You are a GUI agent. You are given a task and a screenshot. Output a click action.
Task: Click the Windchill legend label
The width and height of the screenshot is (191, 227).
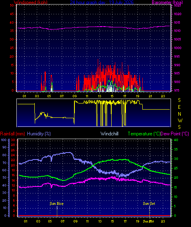pyautogui.click(x=110, y=134)
